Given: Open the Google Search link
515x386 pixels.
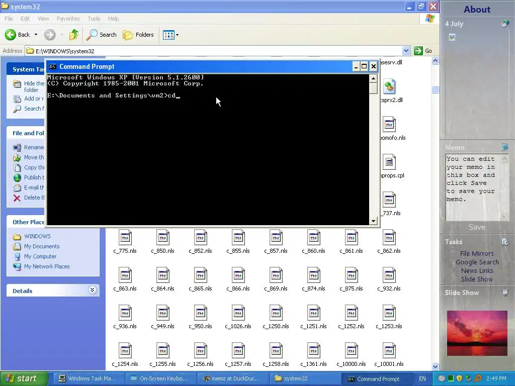Looking at the screenshot, I should pos(477,262).
